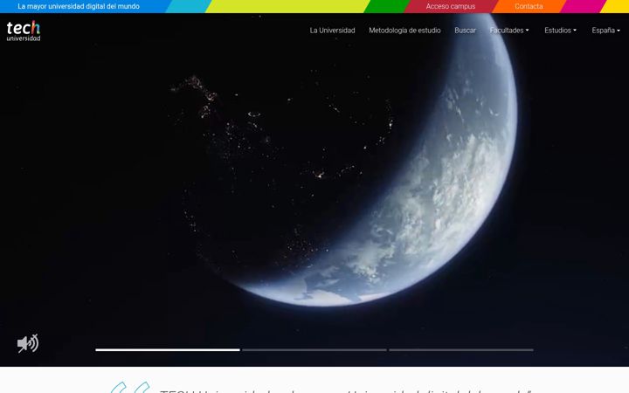
Task: Expand the Facultades dropdown menu
Action: [509, 31]
